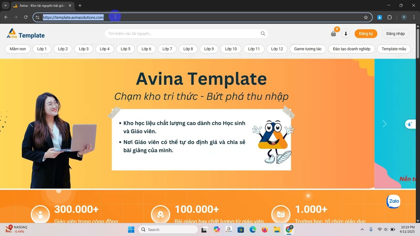Viewport: 420px width, 236px height.
Task: Click the download arrow icon on the site header
Action: coord(346,33)
